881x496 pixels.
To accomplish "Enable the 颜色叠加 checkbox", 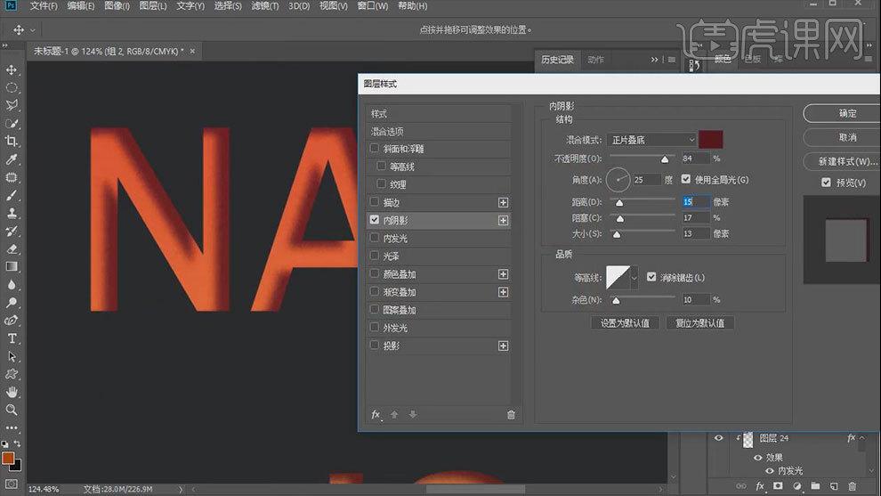I will click(375, 274).
